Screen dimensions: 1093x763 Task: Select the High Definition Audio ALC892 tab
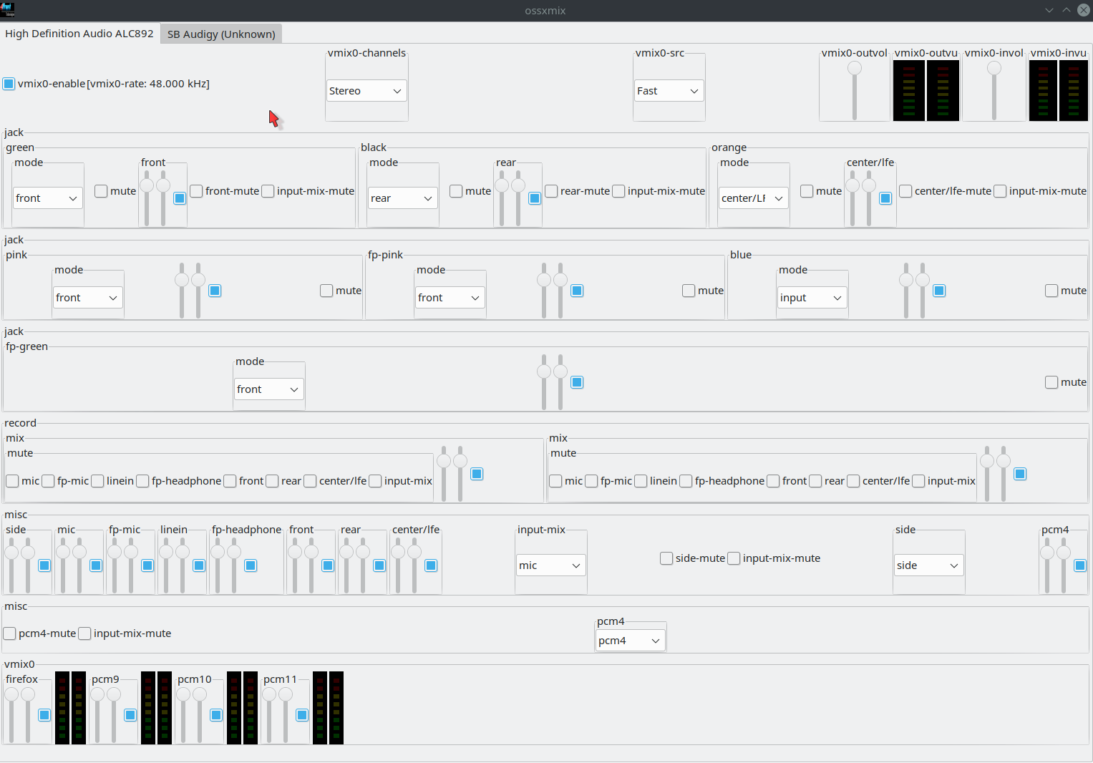tap(79, 34)
